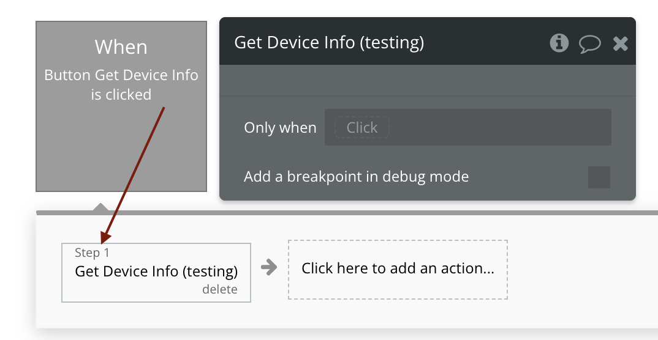Delete the Get Device Info step
Image resolution: width=658 pixels, height=340 pixels.
(219, 290)
